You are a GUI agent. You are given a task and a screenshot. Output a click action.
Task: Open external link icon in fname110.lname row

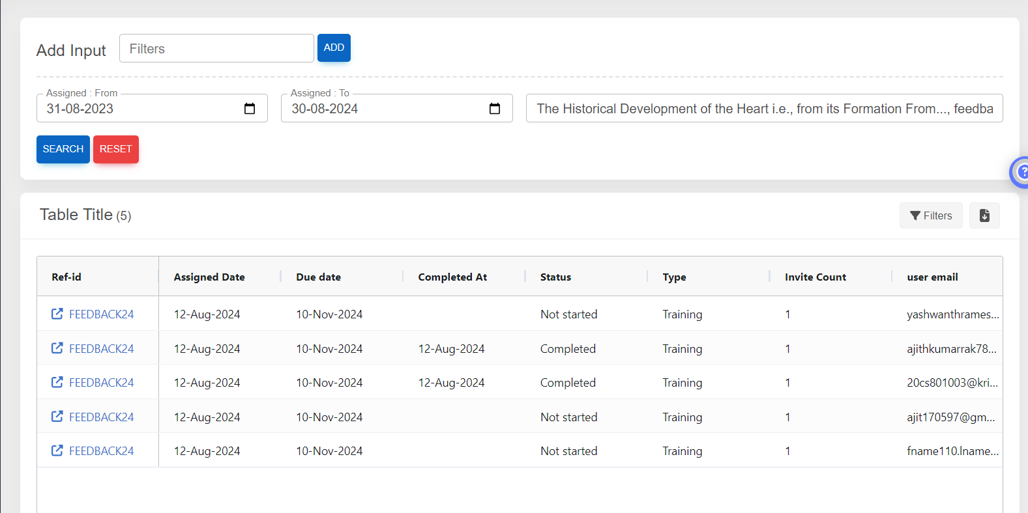57,451
